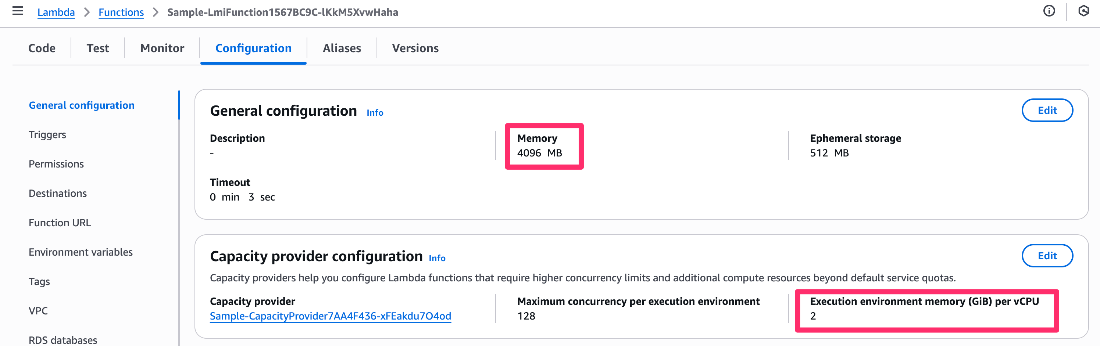Open the Test tab

(x=98, y=48)
